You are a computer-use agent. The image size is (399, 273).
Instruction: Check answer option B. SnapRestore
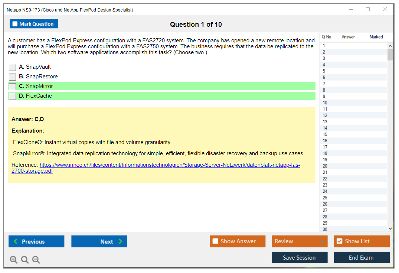12,77
